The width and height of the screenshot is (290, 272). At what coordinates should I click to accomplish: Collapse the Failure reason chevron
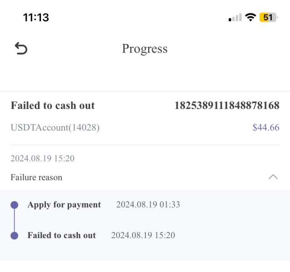click(273, 177)
